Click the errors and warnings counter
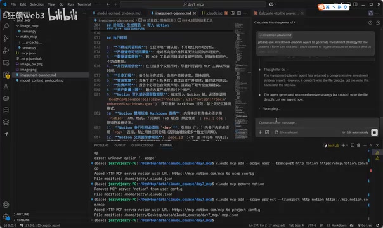Screen dimensions: 383x228 click(x=10, y=225)
